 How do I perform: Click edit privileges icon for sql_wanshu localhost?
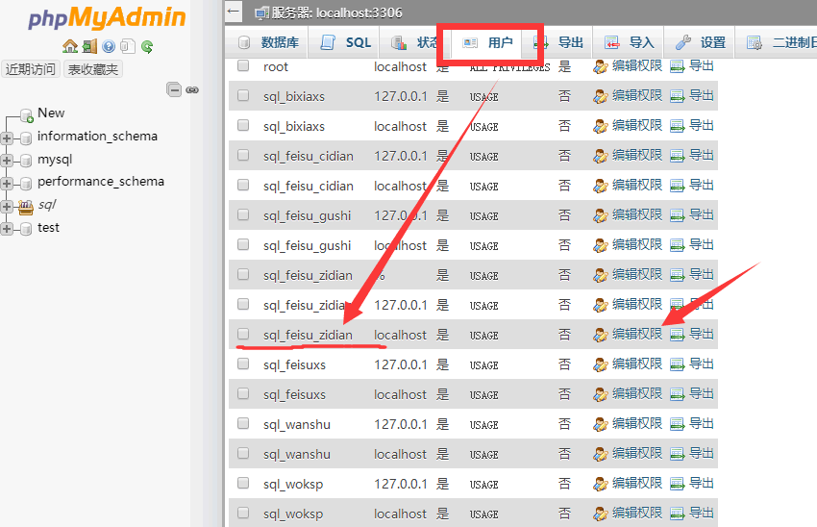(x=600, y=455)
